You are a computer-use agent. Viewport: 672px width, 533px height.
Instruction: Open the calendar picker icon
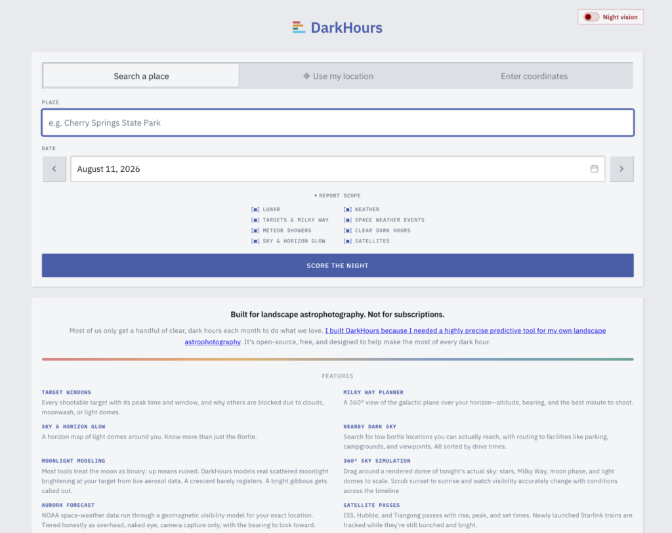pyautogui.click(x=594, y=168)
